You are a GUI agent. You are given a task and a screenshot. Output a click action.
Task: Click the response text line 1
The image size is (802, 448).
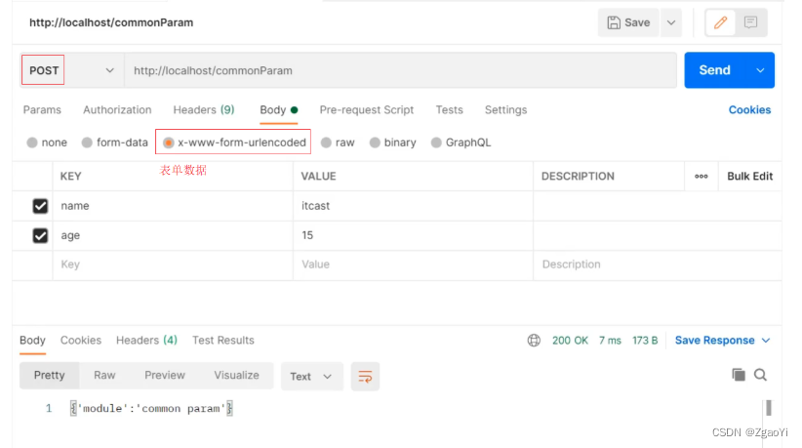pyautogui.click(x=151, y=409)
